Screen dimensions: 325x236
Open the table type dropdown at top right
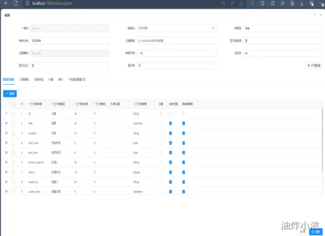pyautogui.click(x=283, y=28)
